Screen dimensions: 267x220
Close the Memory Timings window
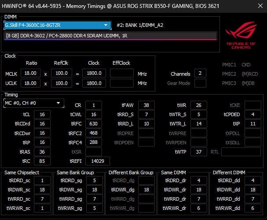260,6
